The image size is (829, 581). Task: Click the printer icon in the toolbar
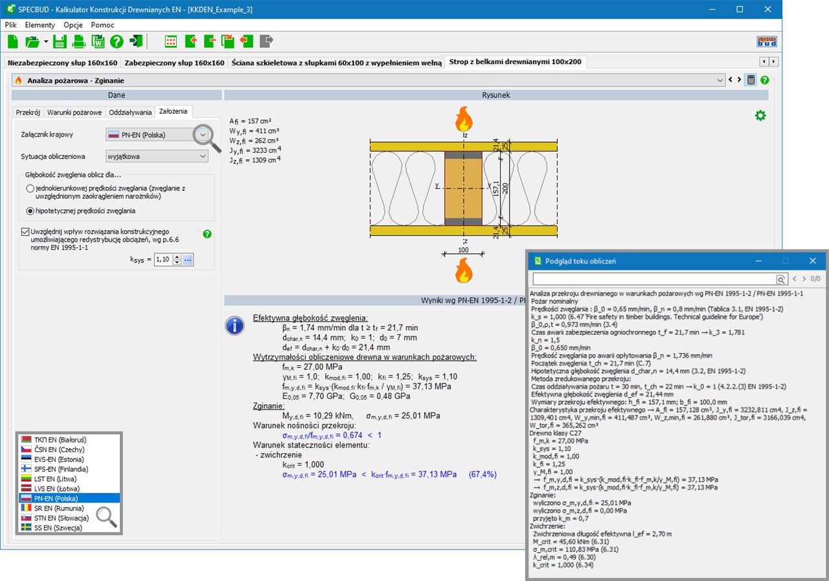pyautogui.click(x=78, y=42)
